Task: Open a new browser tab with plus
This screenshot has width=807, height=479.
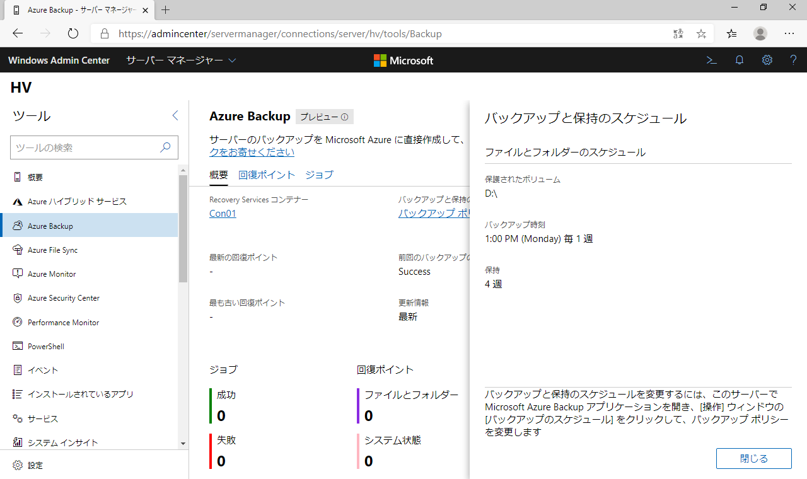Action: coord(166,9)
